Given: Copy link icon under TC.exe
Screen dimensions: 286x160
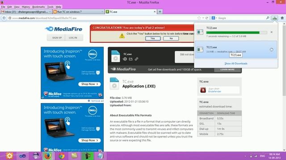Looking at the screenshot, I should point(136,59).
